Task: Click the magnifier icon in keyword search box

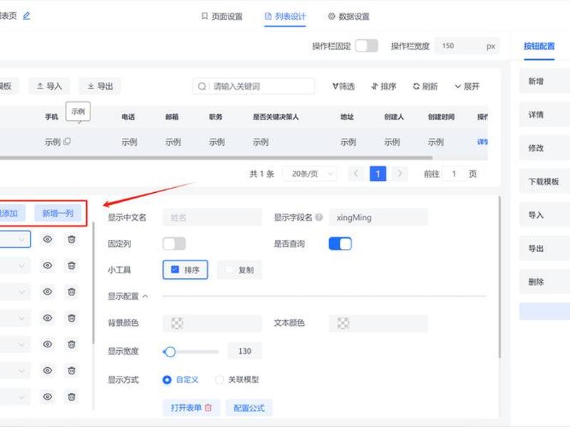Action: [202, 86]
